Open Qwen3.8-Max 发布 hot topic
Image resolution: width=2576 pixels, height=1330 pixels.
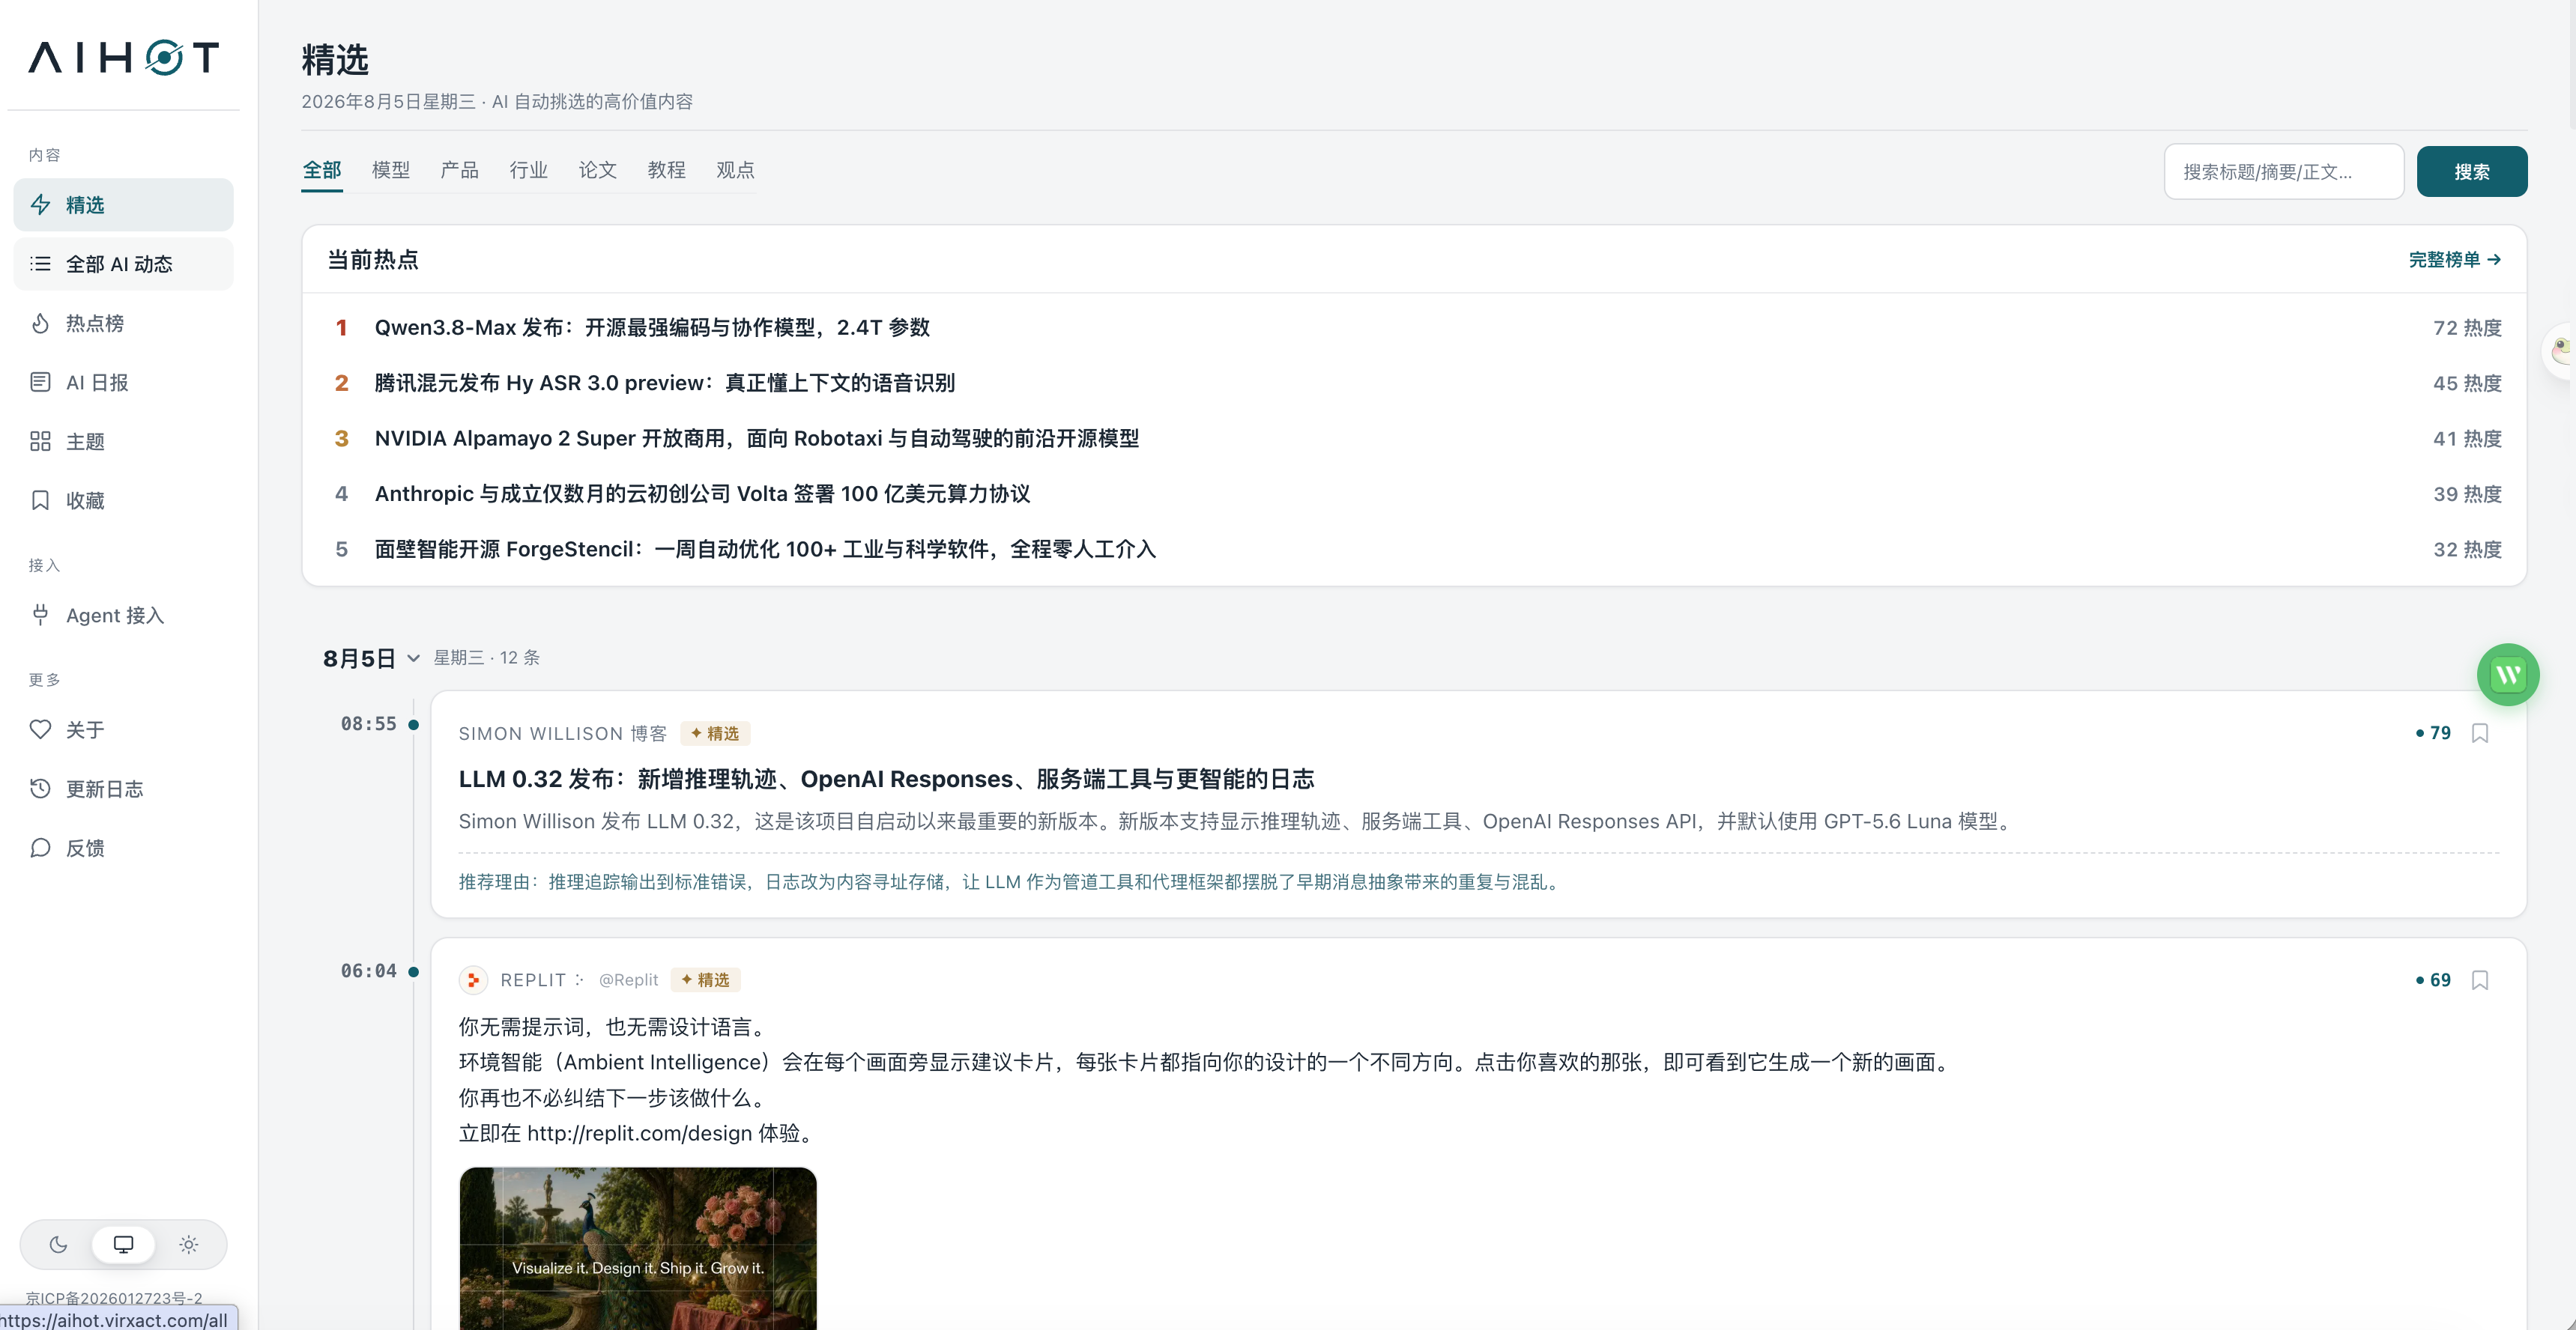tap(652, 328)
